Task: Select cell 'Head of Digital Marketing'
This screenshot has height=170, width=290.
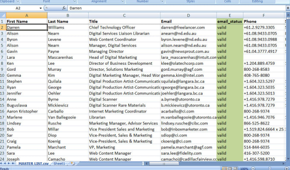Action: pos(124,57)
